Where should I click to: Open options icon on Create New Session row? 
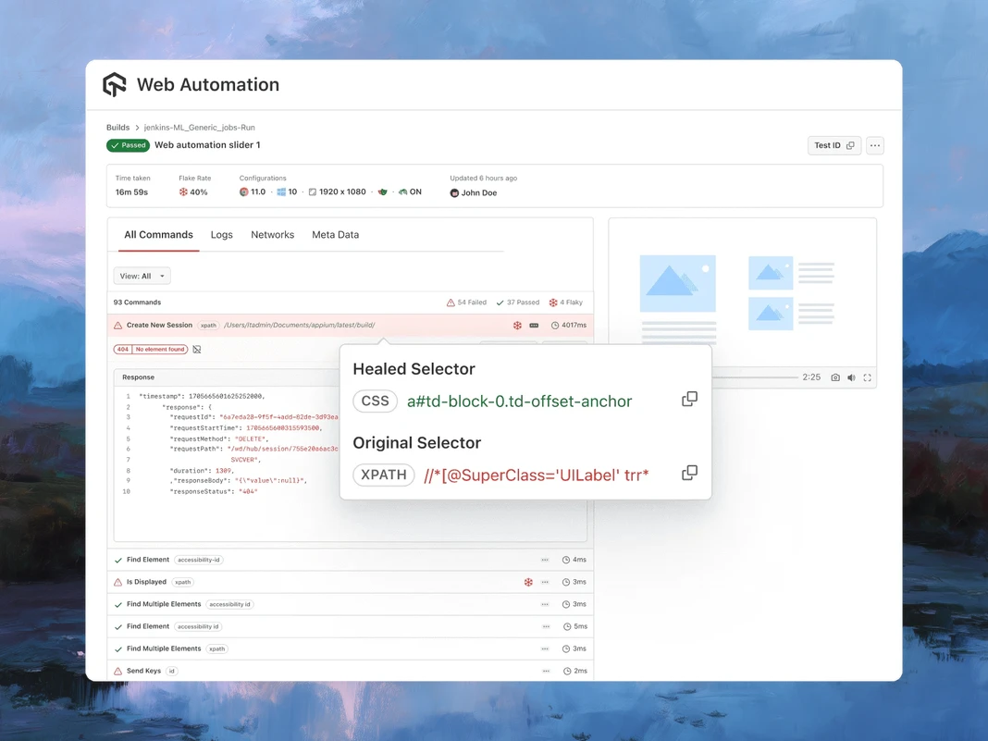click(x=535, y=325)
